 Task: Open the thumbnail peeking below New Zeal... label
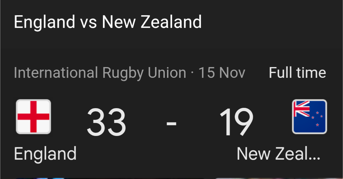click(278, 178)
